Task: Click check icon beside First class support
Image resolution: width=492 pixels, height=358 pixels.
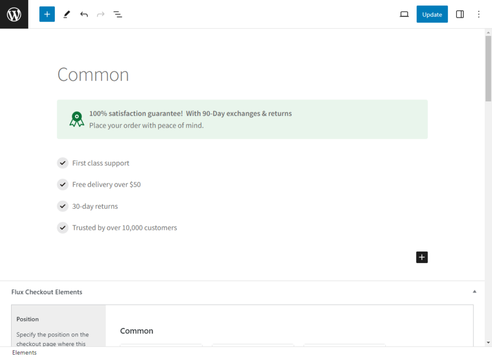Action: tap(62, 163)
